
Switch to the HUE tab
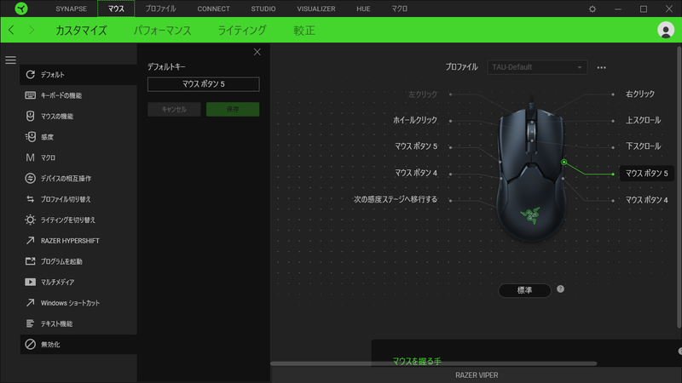coord(363,9)
